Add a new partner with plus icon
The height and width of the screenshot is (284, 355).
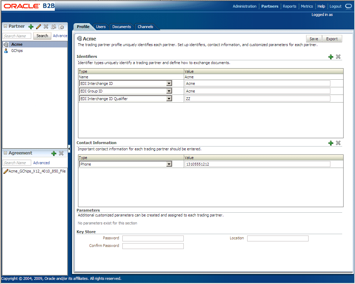click(31, 26)
